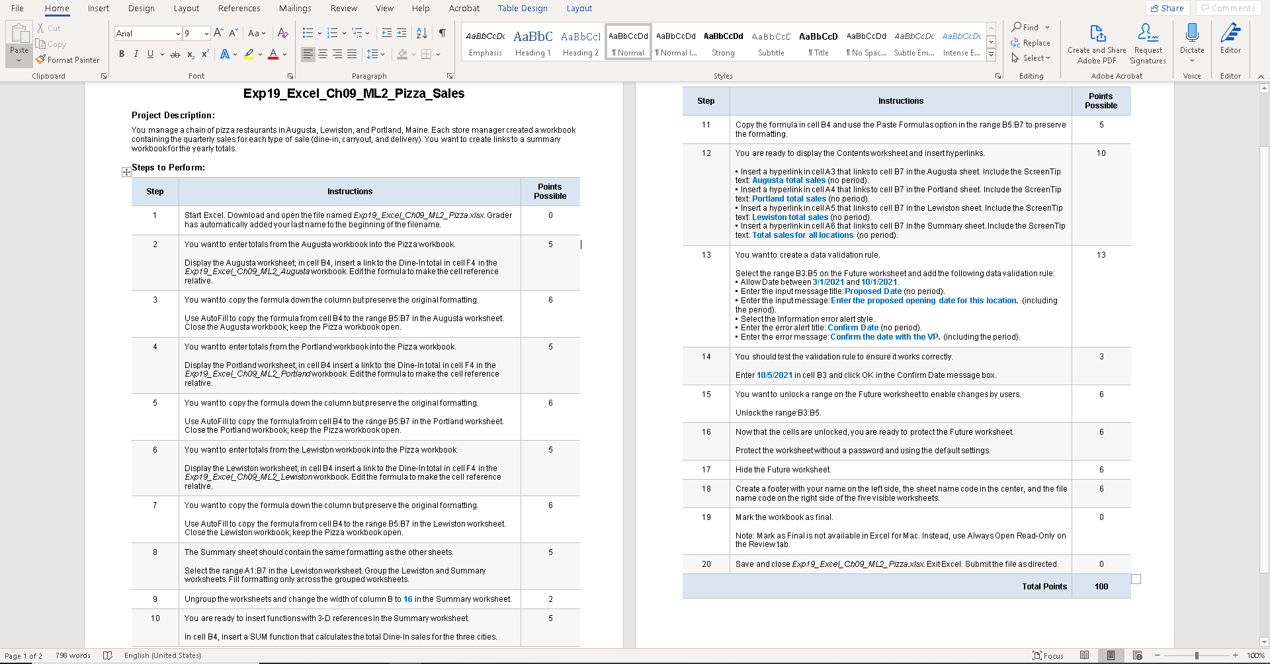Click the Comments button
Image resolution: width=1270 pixels, height=664 pixels.
point(1228,8)
